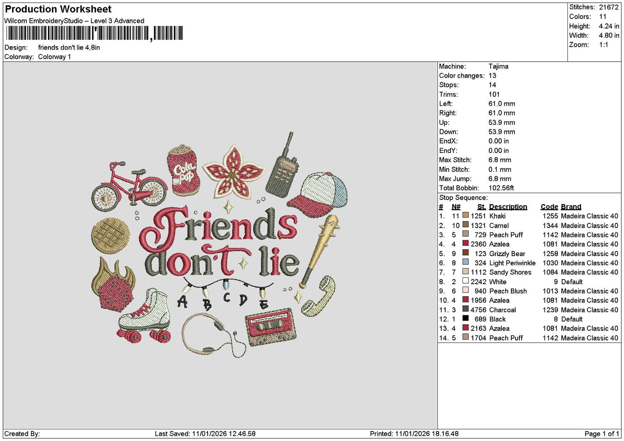The image size is (624, 441).
Task: Click the Trims value 101
Action: tap(494, 95)
